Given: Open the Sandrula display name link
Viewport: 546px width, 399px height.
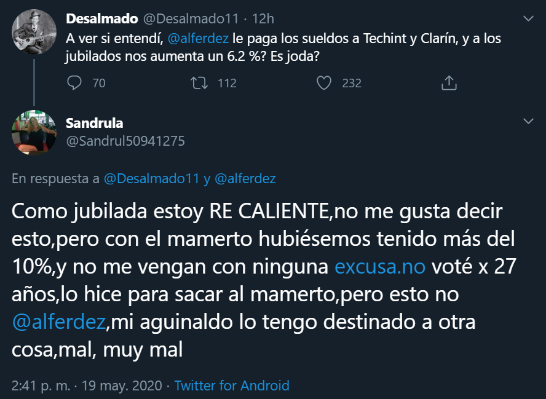Looking at the screenshot, I should [94, 123].
